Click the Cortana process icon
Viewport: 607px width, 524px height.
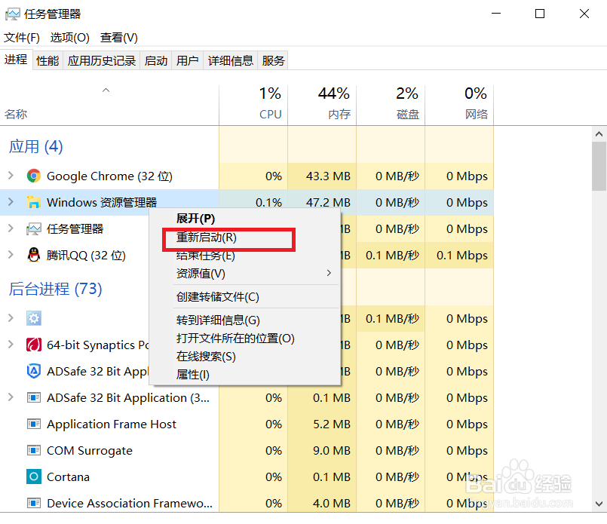(x=34, y=477)
